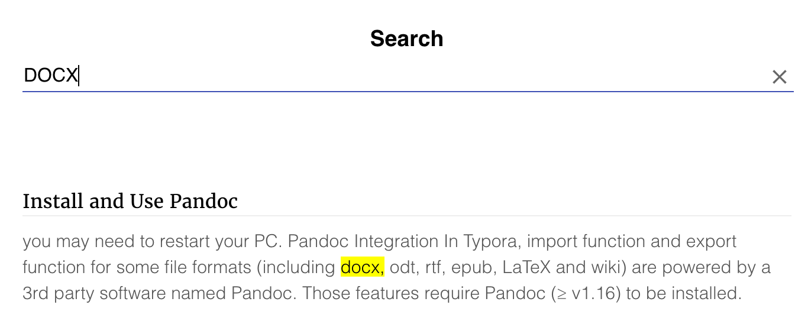Click the yellow highlighted "docx," match
Viewport: 795px width, 331px height.
362,267
